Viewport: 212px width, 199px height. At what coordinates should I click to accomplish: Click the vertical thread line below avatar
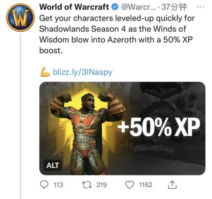pos(21,116)
